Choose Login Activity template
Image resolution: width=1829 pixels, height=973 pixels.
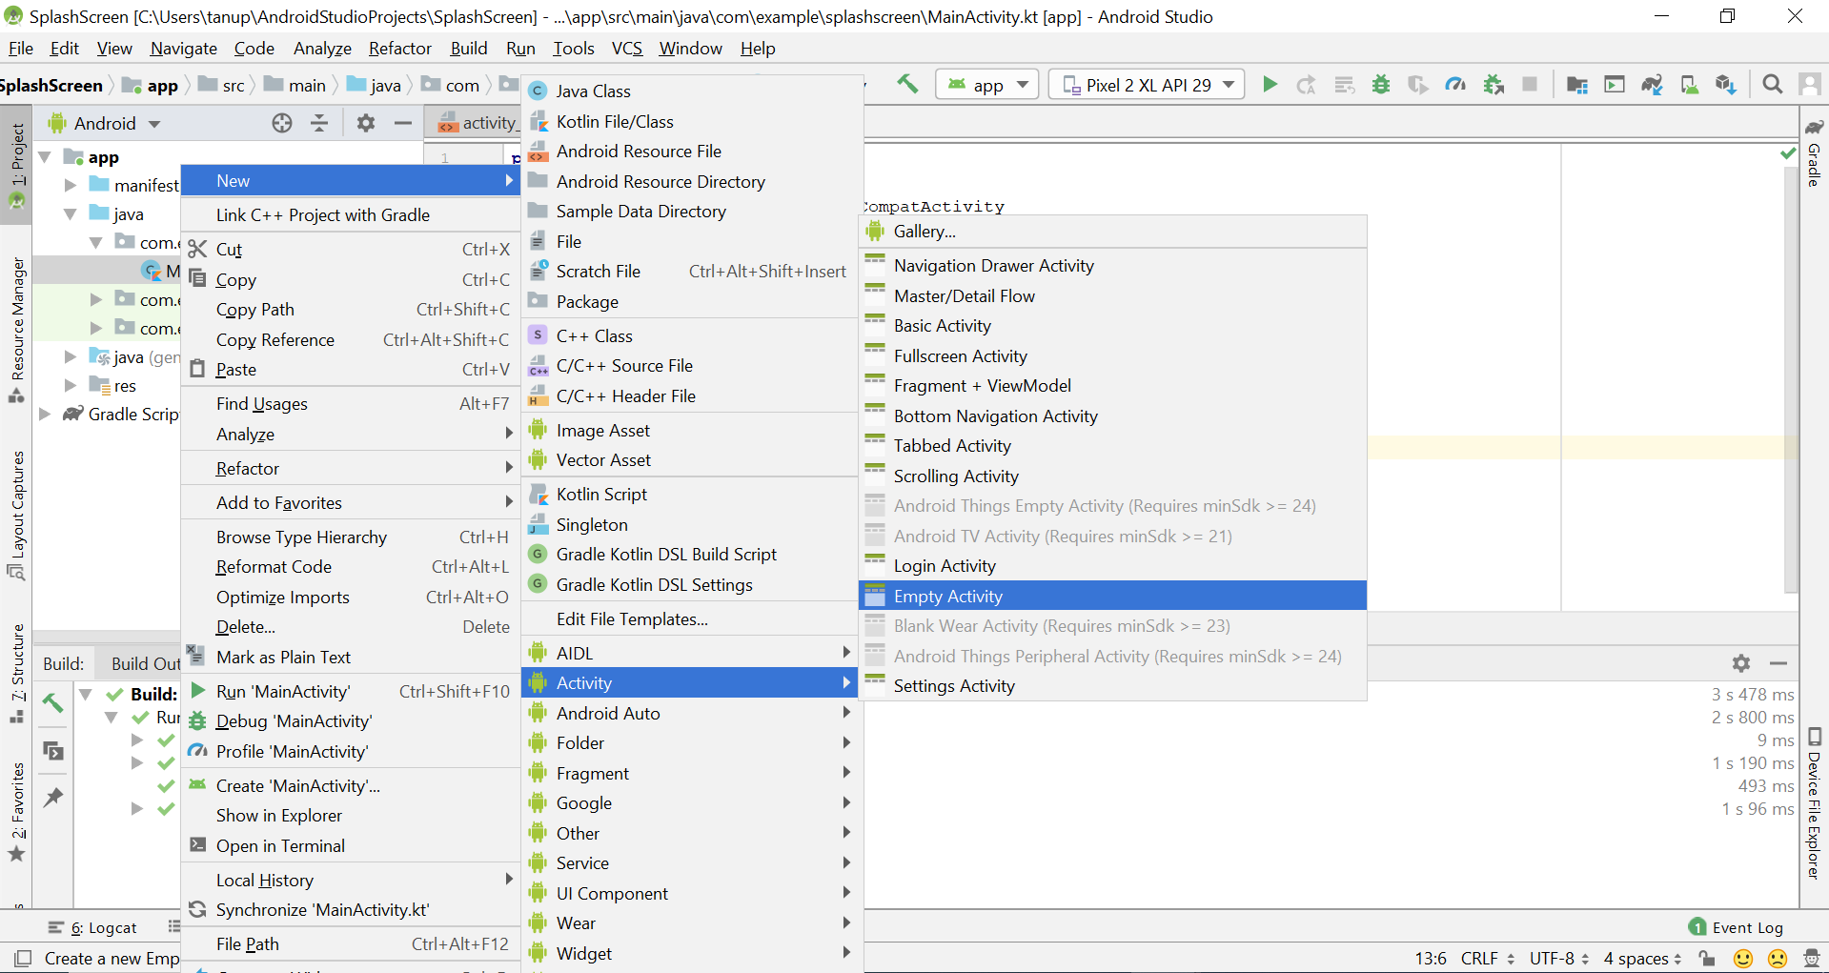point(1112,565)
